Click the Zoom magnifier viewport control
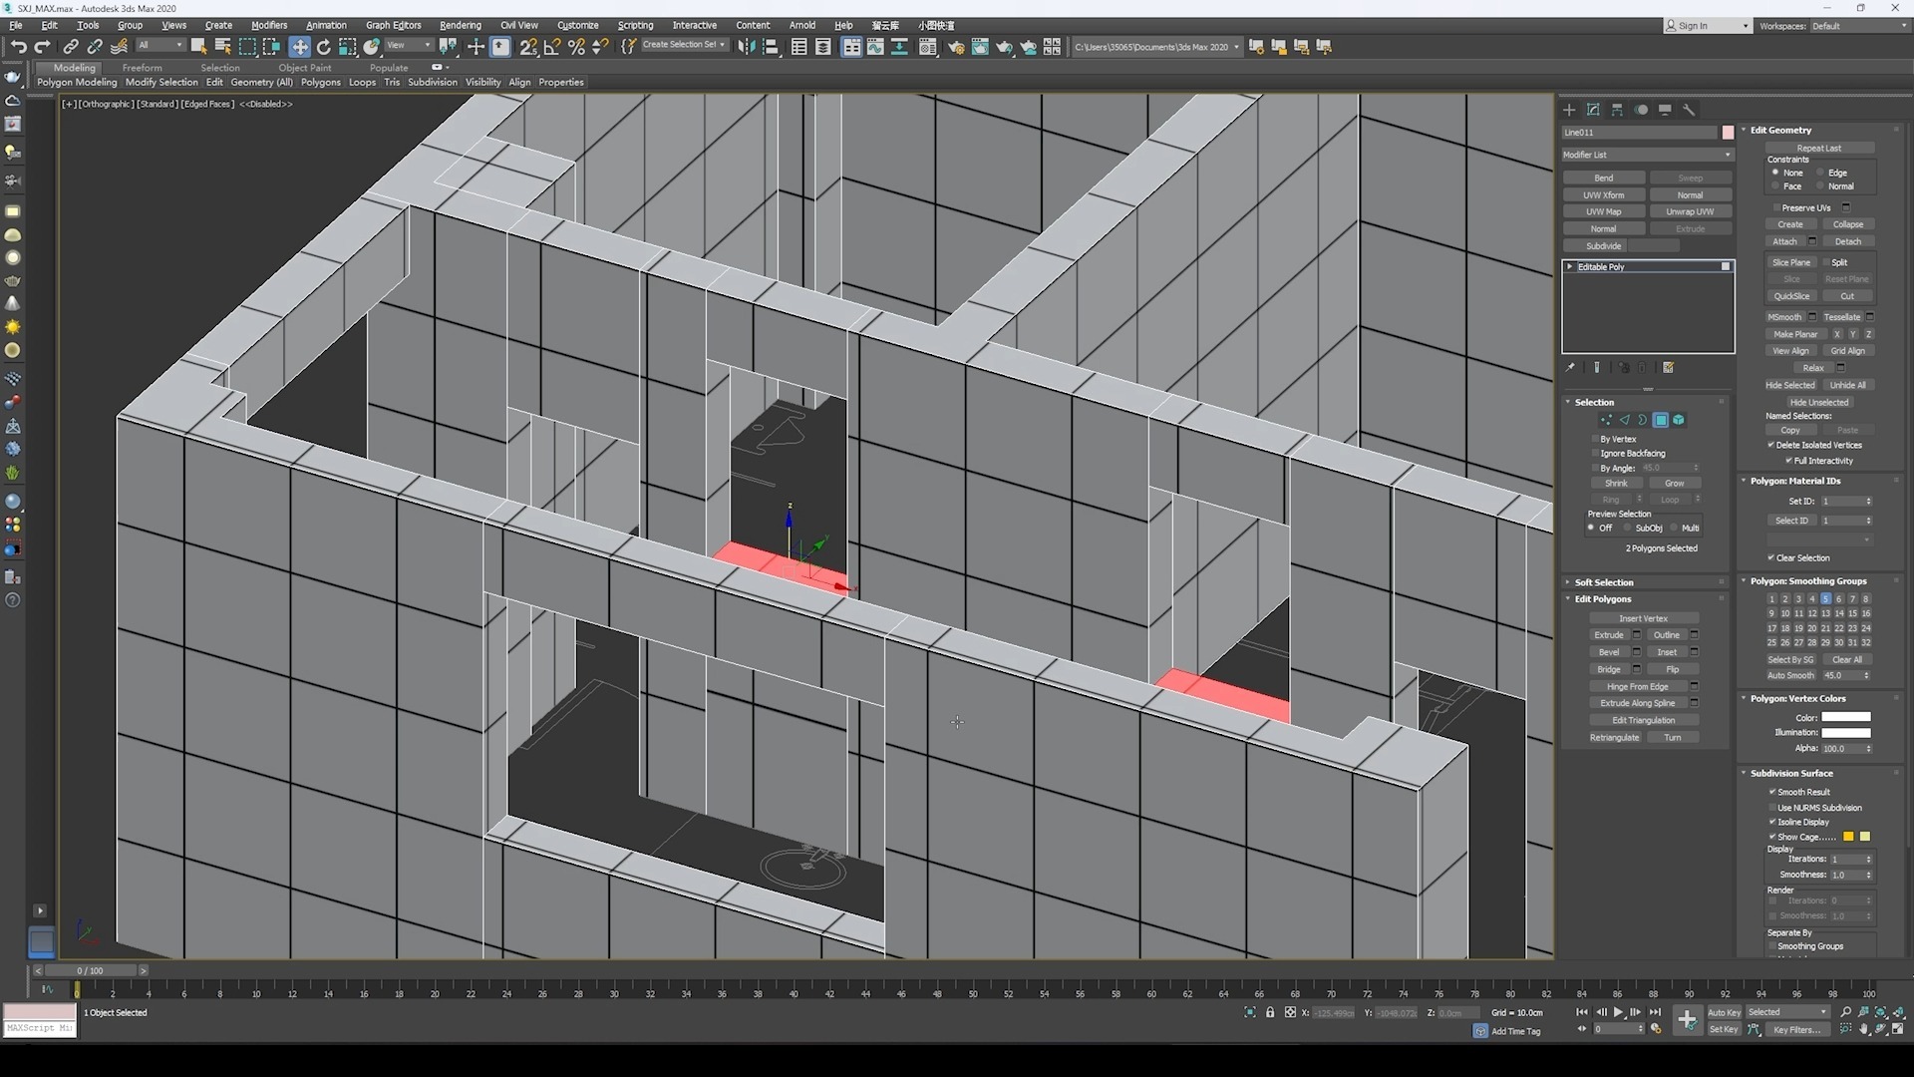 pyautogui.click(x=1846, y=1012)
